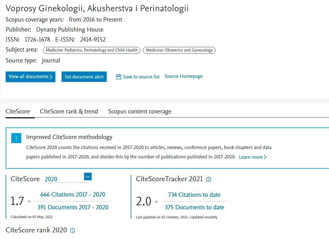
Task: Click info icon next to CiteScoreTracker 2021
Action: pyautogui.click(x=209, y=179)
